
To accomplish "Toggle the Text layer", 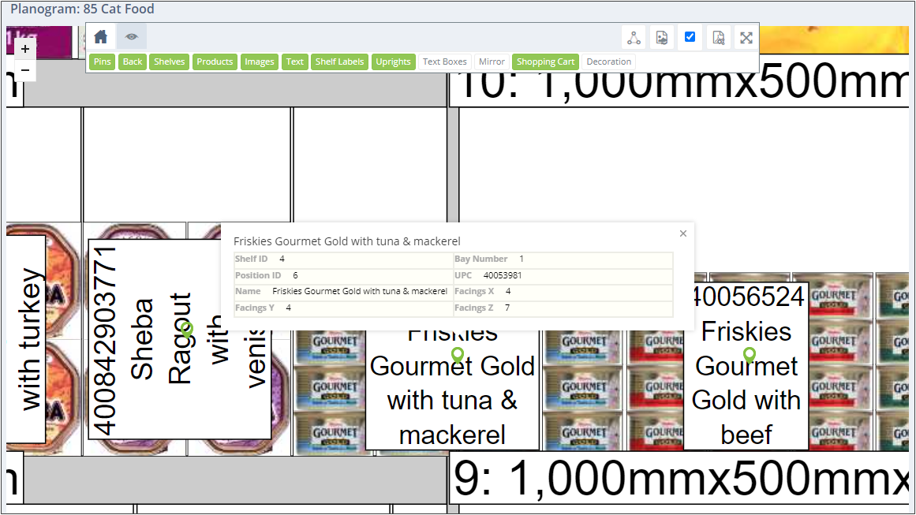I will click(x=295, y=62).
